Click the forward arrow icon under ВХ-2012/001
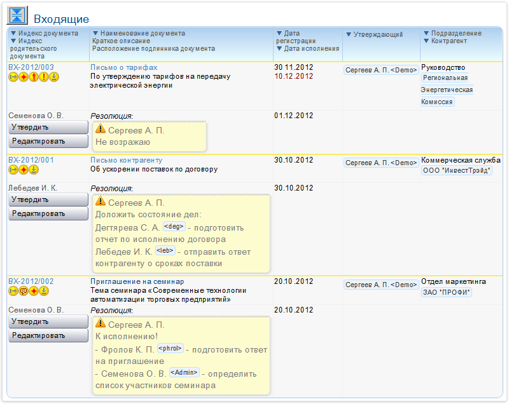The height and width of the screenshot is (404, 509). tap(13, 170)
